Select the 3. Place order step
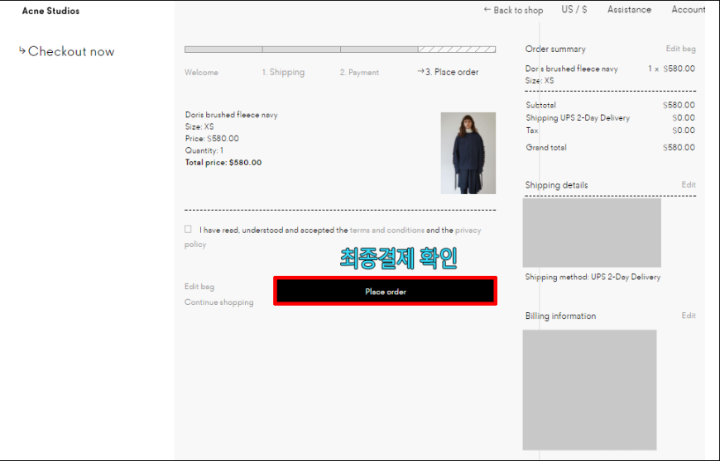The width and height of the screenshot is (720, 461). (x=449, y=72)
